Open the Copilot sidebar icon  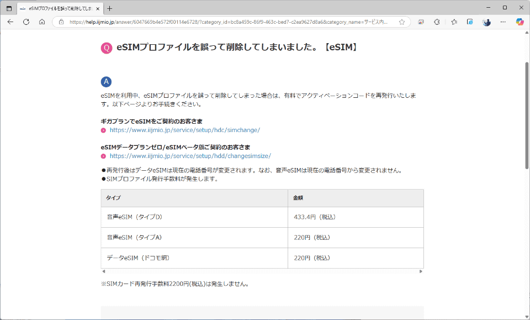coord(520,22)
